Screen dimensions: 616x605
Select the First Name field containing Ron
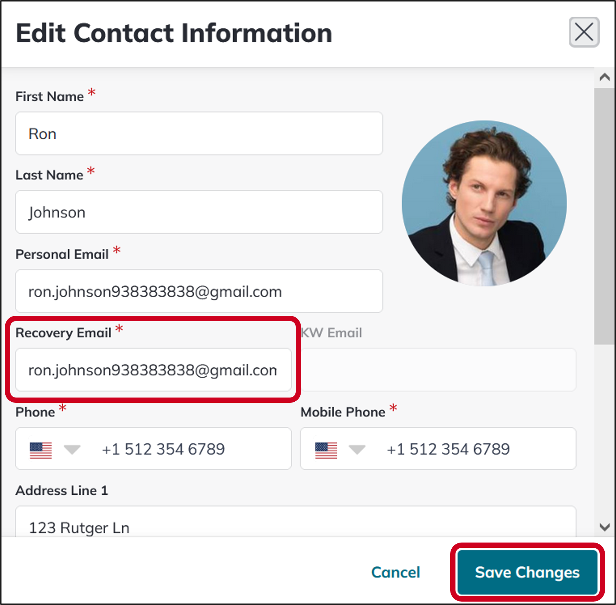[199, 134]
